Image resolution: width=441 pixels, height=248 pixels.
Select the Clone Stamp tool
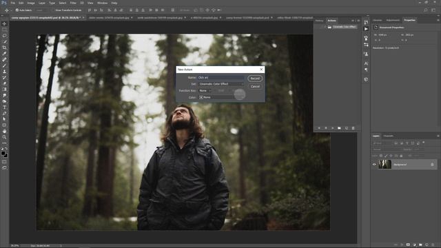pos(4,72)
